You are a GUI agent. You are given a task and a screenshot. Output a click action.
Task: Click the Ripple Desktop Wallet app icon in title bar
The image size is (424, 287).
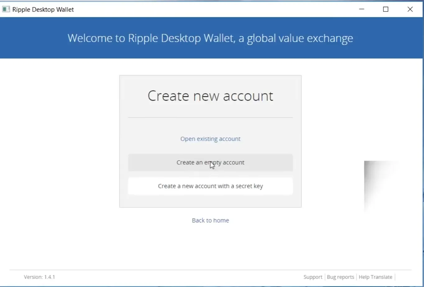(6, 9)
